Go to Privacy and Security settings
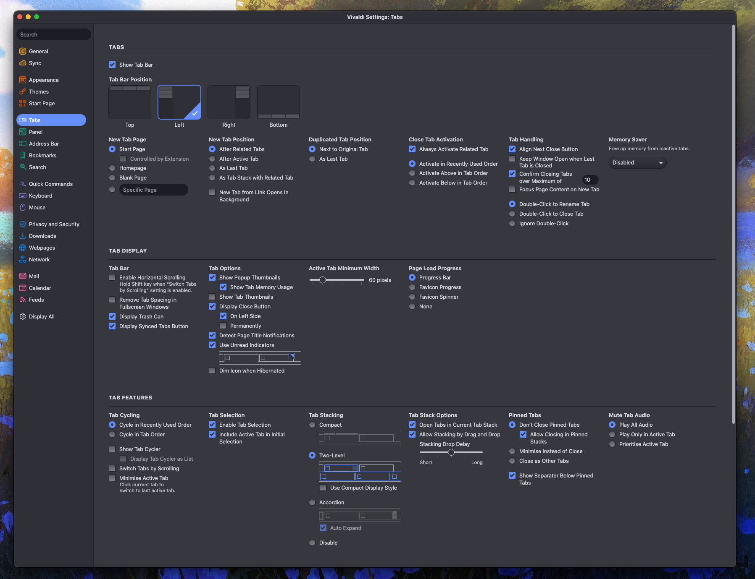755x579 pixels. (x=54, y=224)
